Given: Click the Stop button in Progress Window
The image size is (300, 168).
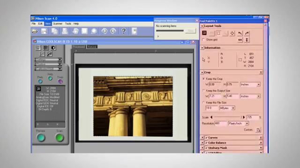Looking at the screenshot, I should pos(191,31).
